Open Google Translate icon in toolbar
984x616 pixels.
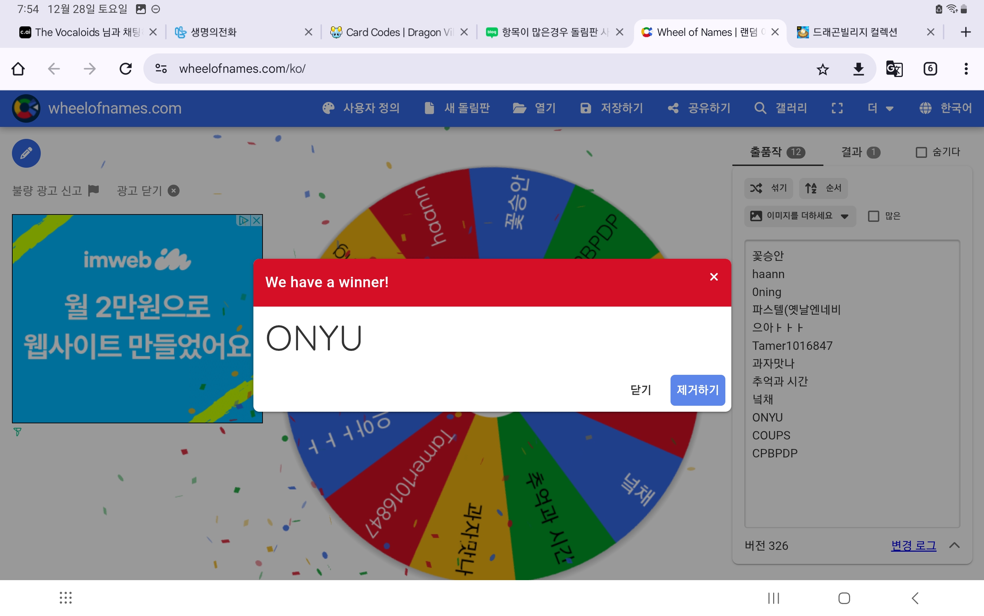coord(894,69)
